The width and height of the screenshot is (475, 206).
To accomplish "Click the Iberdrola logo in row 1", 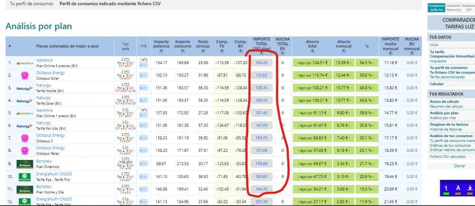I will [25, 63].
